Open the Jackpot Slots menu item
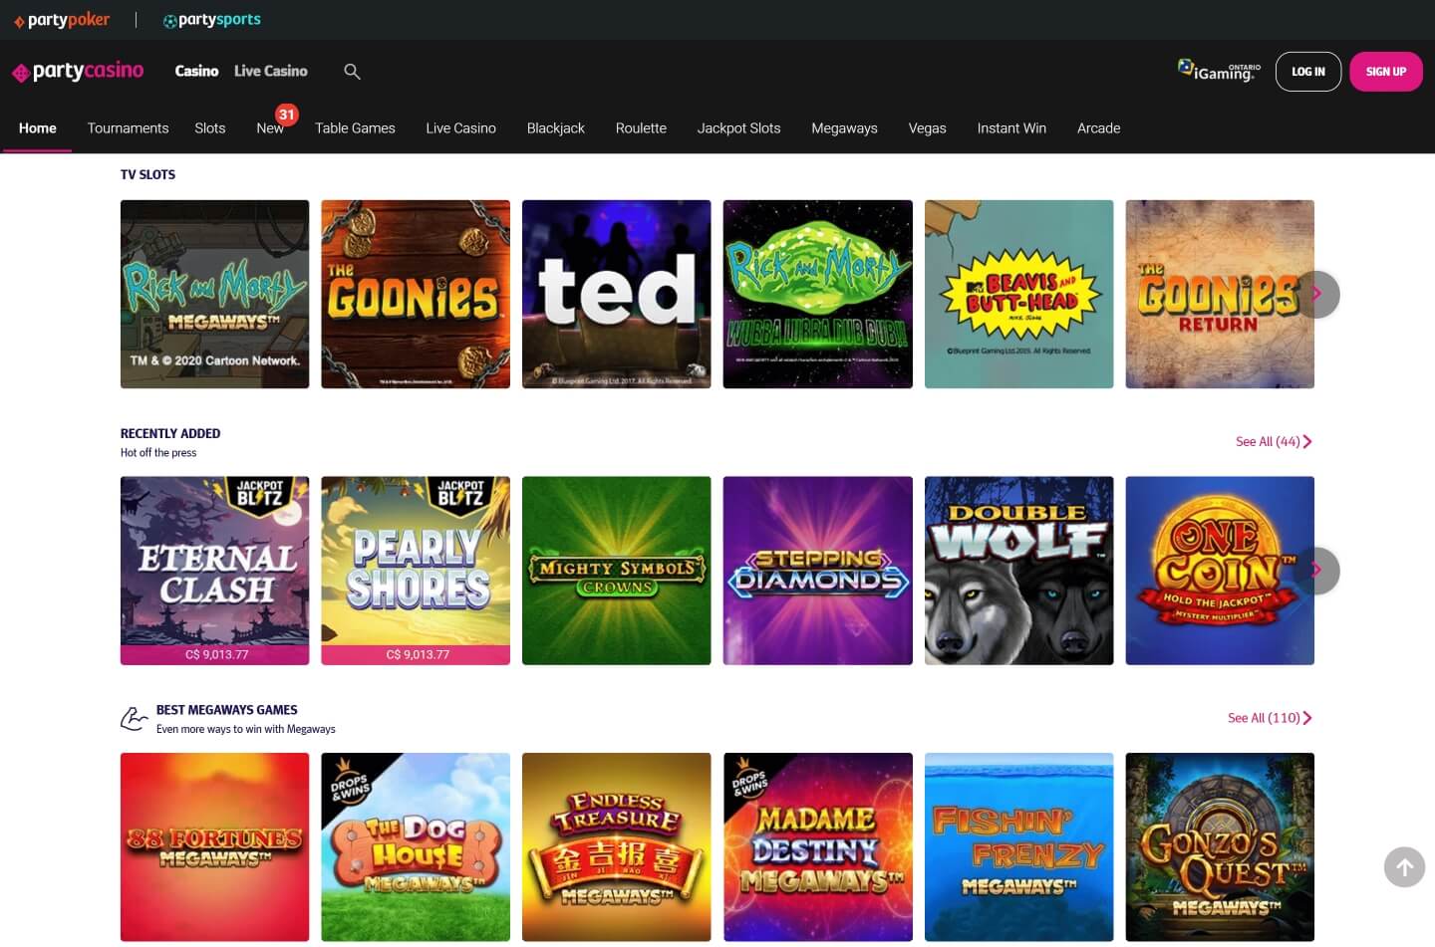The width and height of the screenshot is (1435, 947). pos(738,128)
